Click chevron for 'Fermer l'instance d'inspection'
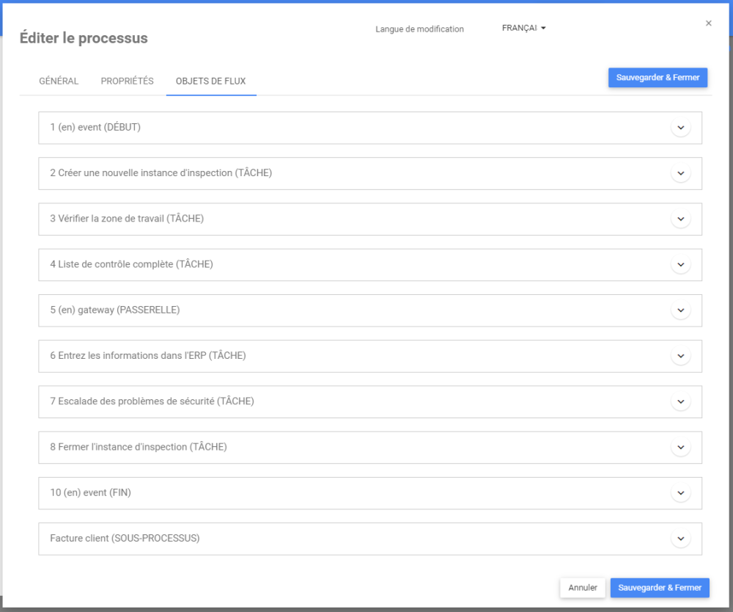 681,447
